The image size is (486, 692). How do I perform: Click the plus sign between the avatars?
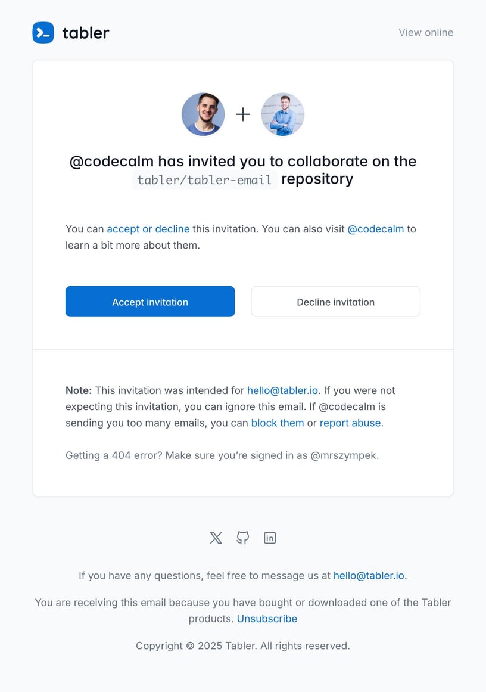point(243,114)
